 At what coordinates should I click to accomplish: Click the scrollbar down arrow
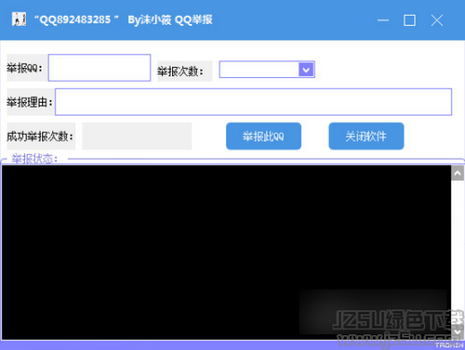458,332
